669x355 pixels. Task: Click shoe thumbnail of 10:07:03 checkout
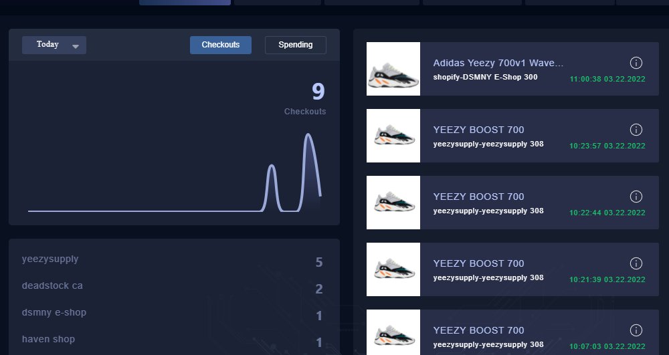(393, 332)
